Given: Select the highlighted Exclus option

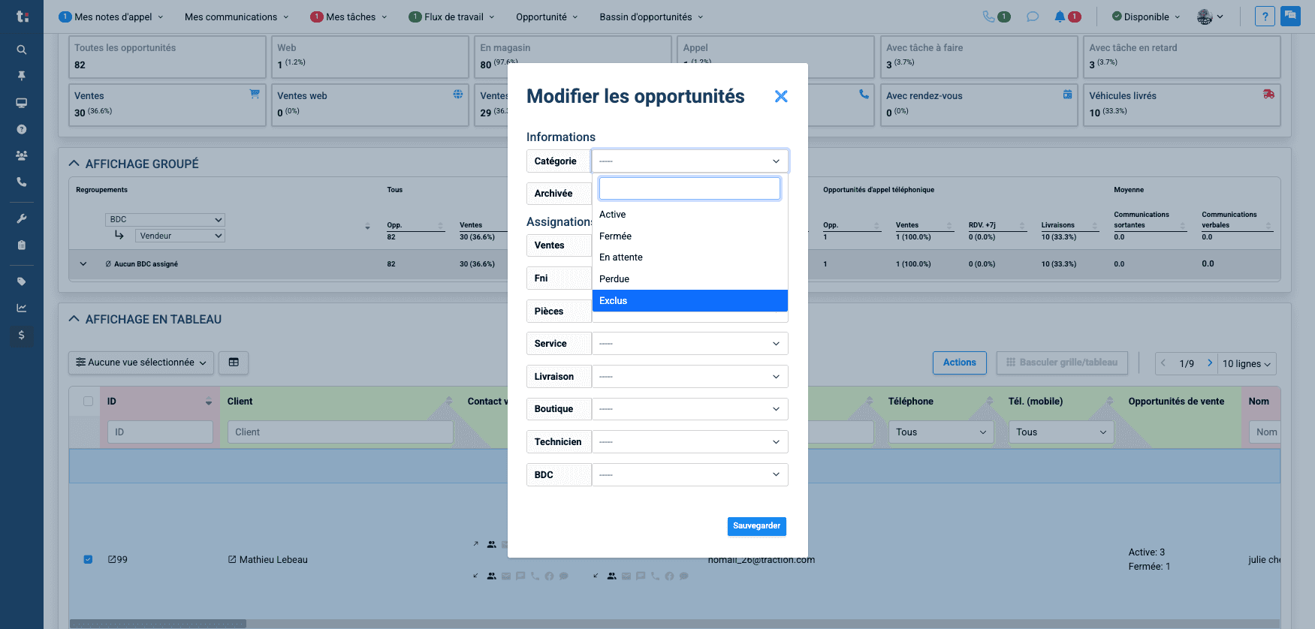Looking at the screenshot, I should (689, 300).
